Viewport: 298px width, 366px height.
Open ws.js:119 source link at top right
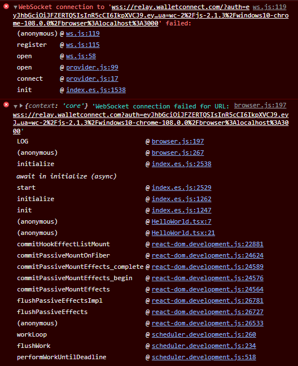270,7
